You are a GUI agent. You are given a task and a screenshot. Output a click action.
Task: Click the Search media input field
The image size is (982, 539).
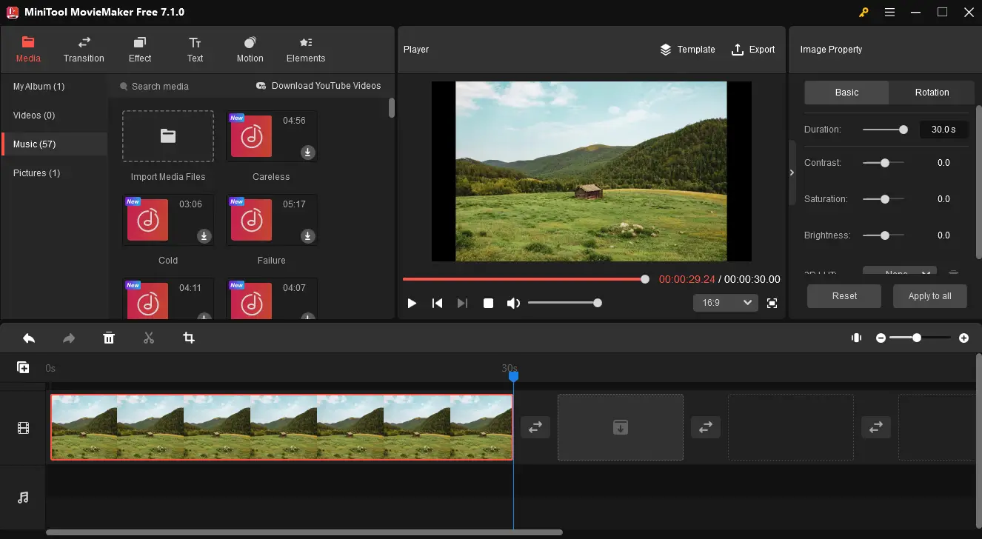[x=178, y=87]
